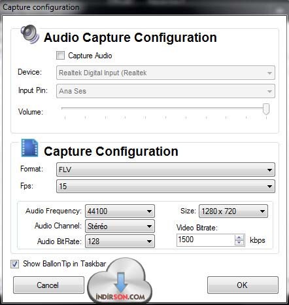Open the Audio Frequency 44100 dropdown
This screenshot has width=289, height=305.
(x=120, y=211)
